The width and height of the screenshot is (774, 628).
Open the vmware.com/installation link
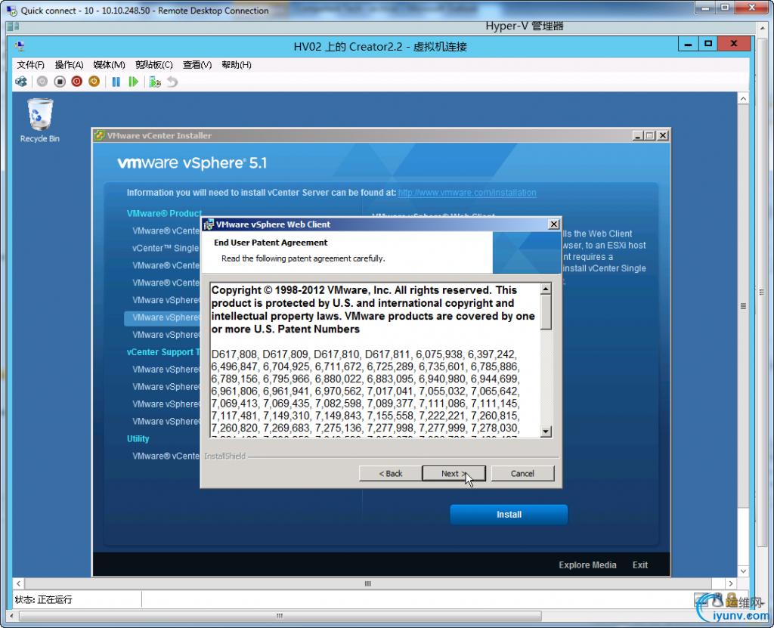click(467, 193)
